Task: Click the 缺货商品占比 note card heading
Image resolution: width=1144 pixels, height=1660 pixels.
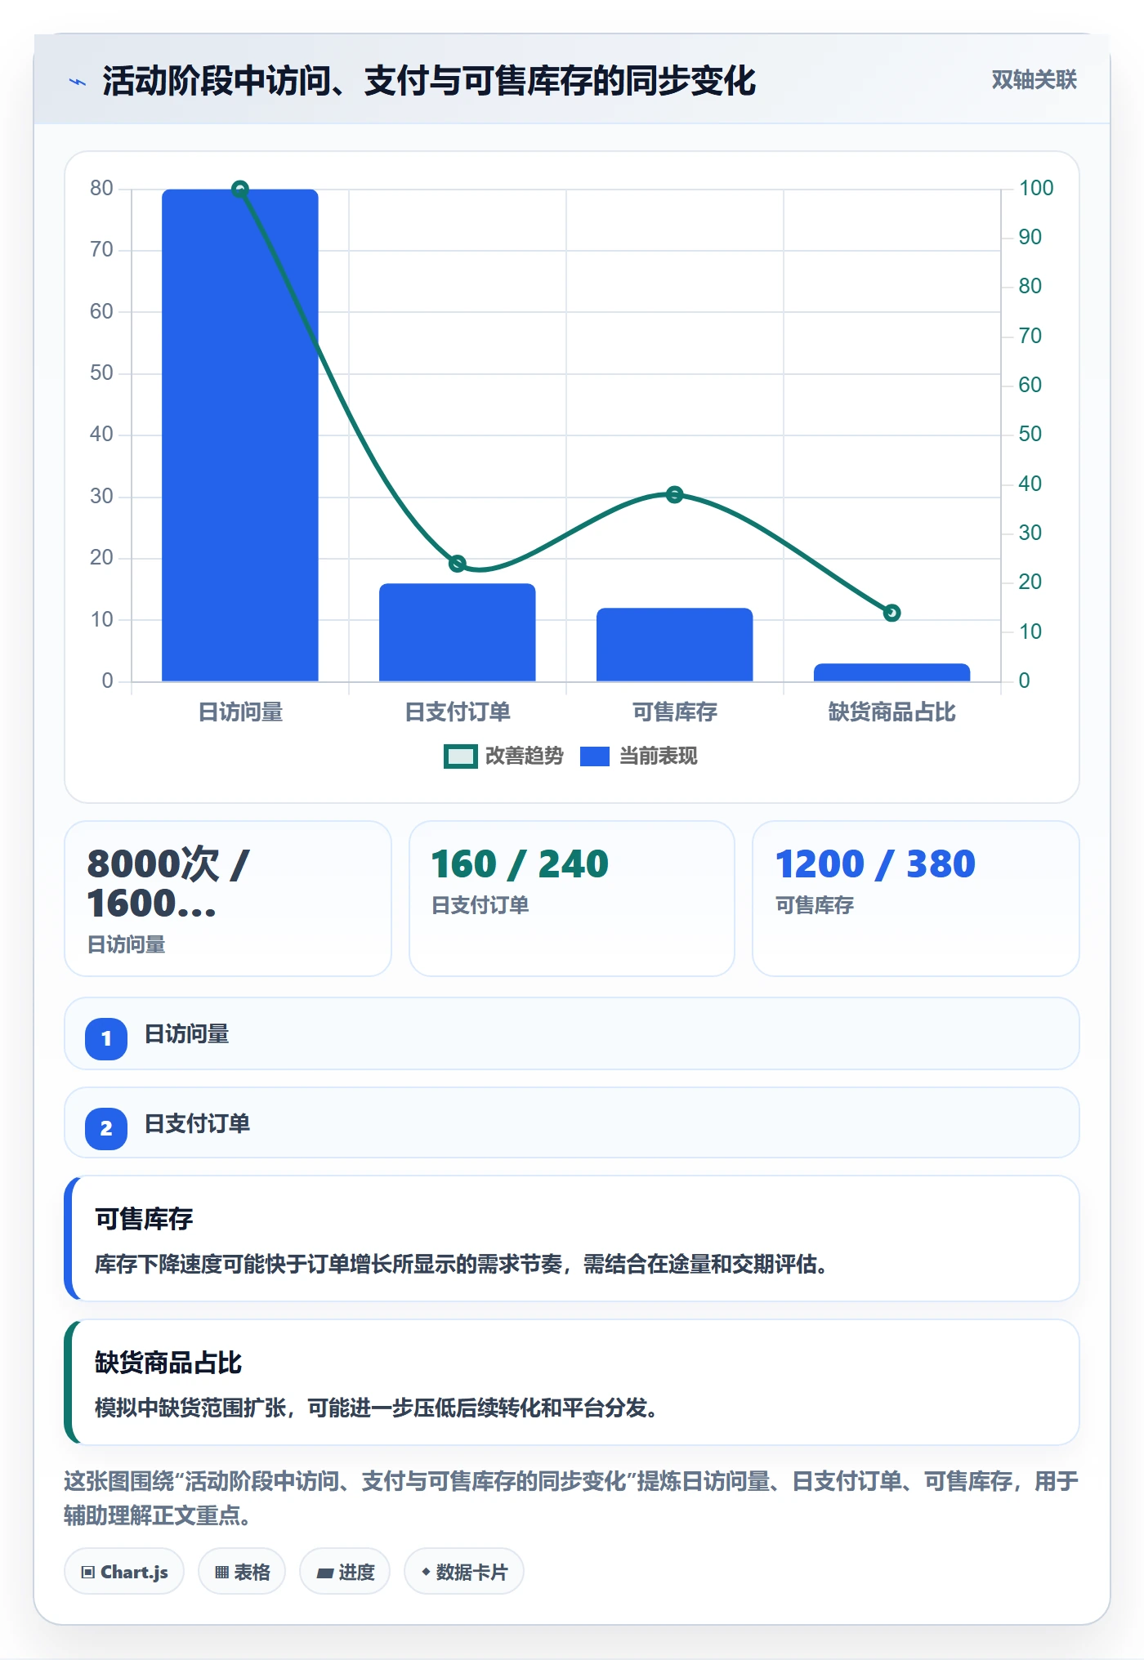Action: click(168, 1363)
